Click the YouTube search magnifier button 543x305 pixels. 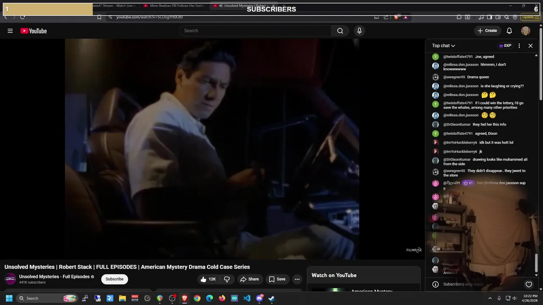[340, 30]
